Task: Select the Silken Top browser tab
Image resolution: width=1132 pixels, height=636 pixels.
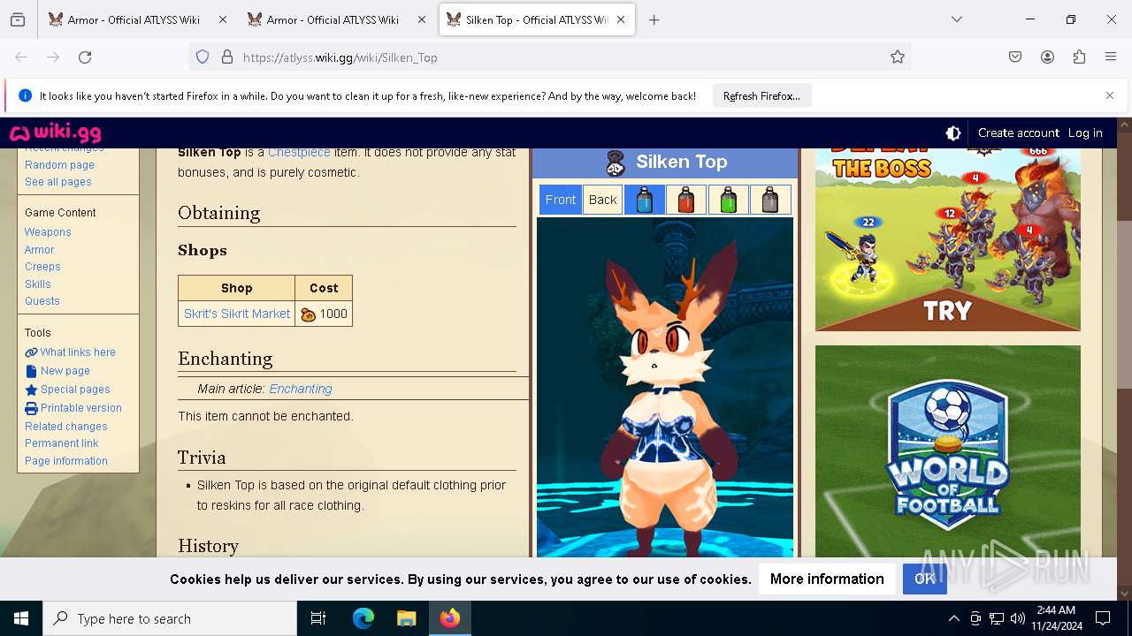Action: tap(537, 19)
